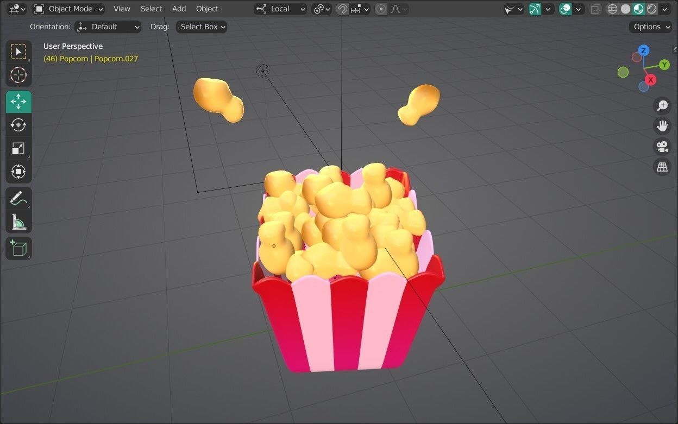The width and height of the screenshot is (678, 424).
Task: Click the negative Y axis gizmo circle
Action: pyautogui.click(x=623, y=72)
